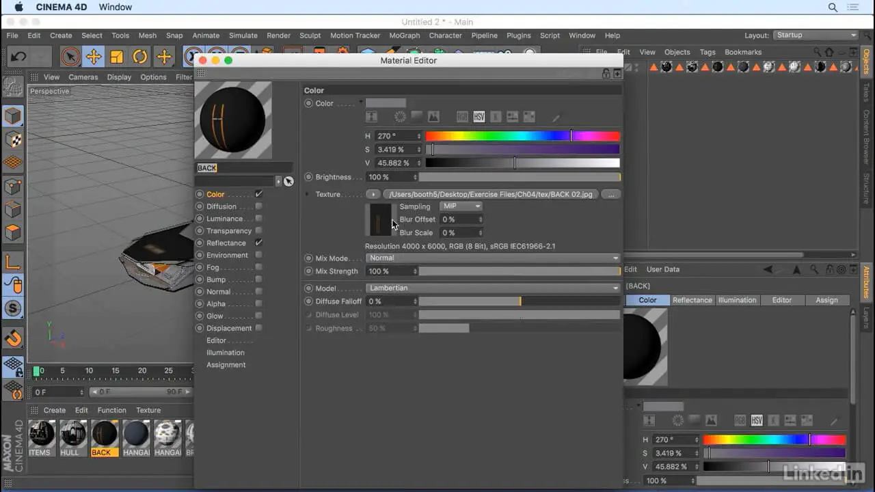The height and width of the screenshot is (492, 875).
Task: Click the Enable Axis L-shaped icon
Action: 13,262
